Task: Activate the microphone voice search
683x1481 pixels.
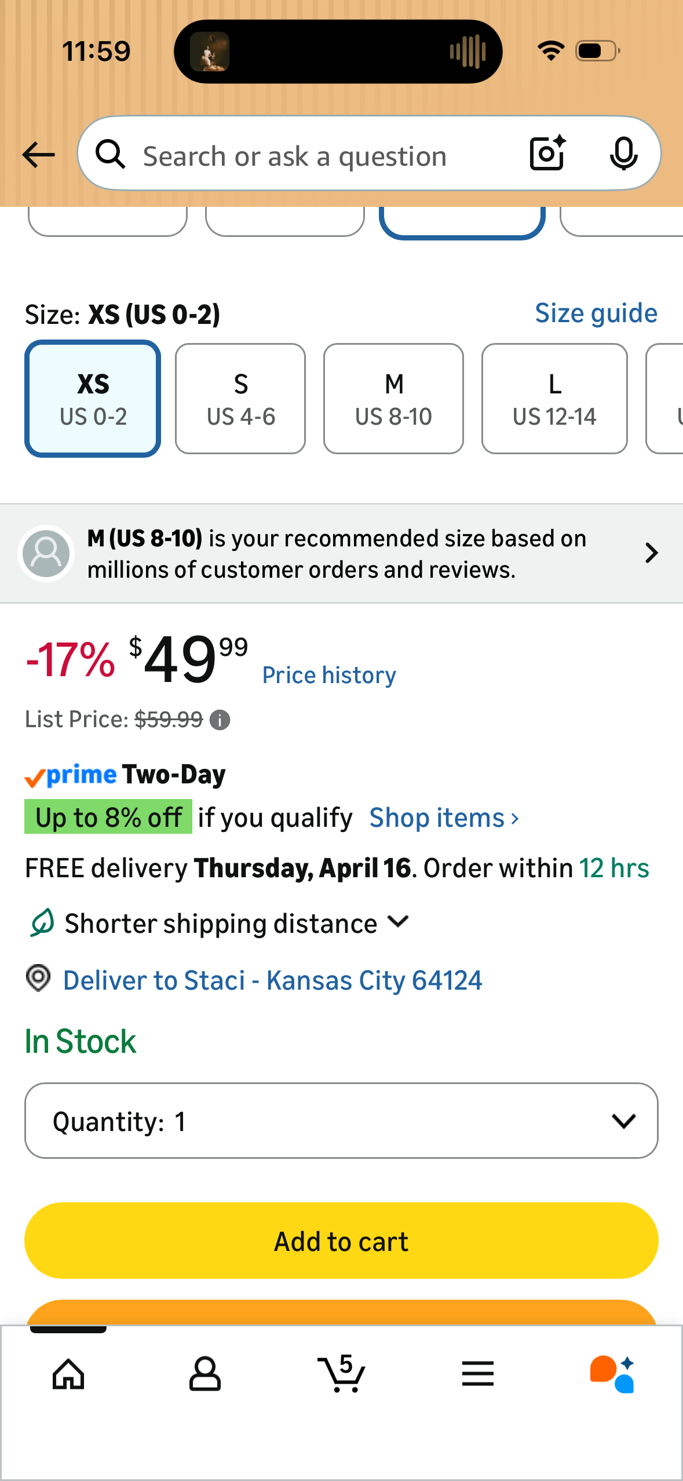Action: tap(623, 154)
